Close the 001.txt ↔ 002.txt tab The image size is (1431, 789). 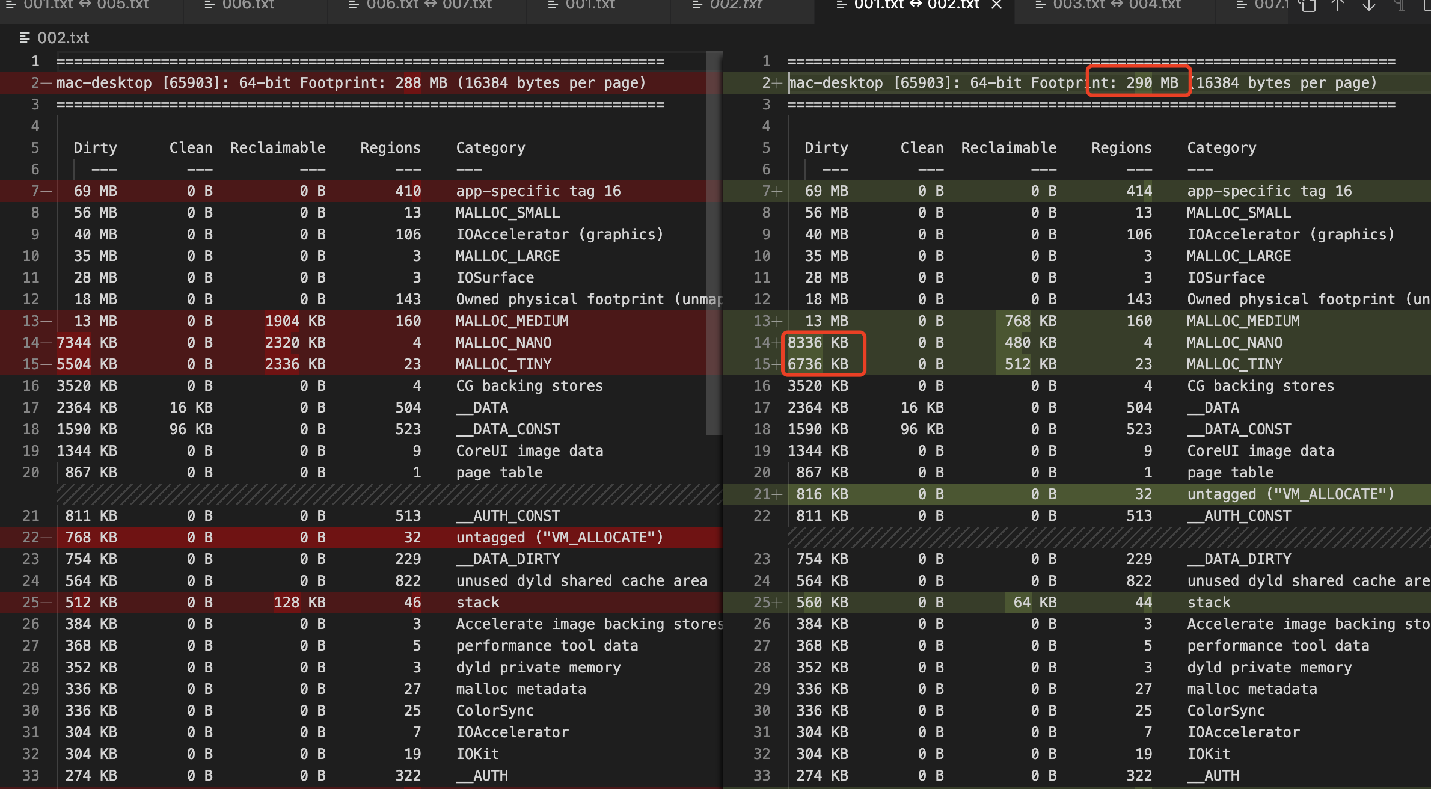coord(997,5)
